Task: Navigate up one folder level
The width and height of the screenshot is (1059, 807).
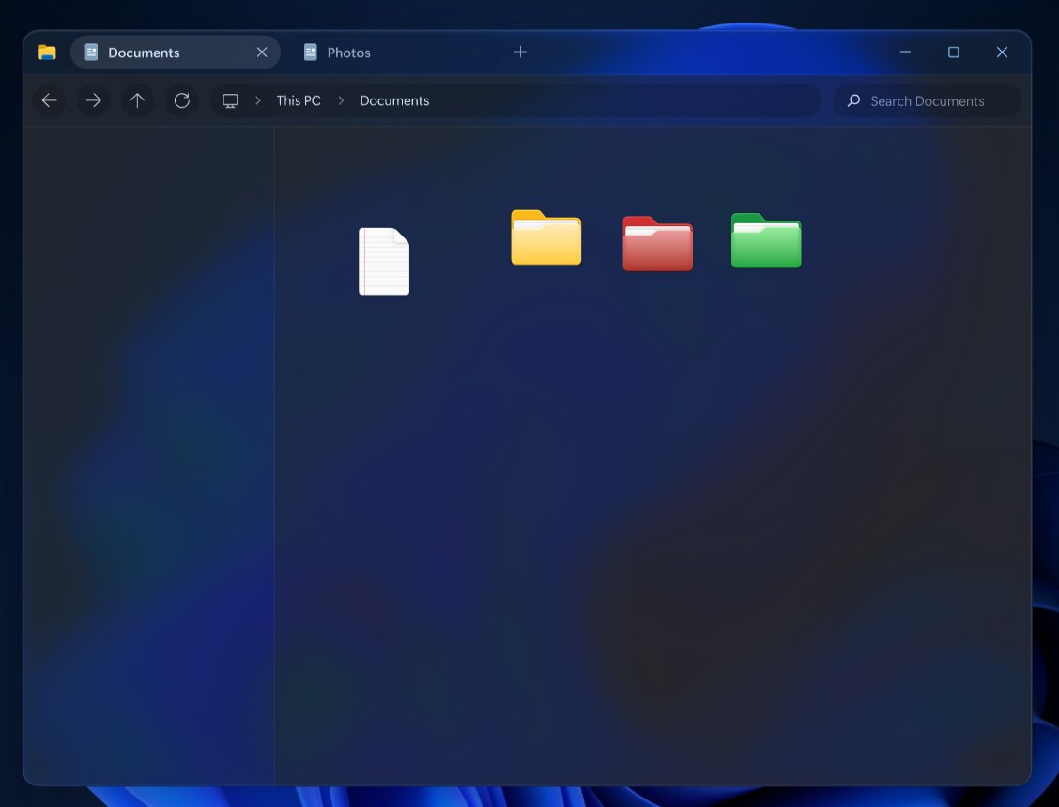Action: point(137,100)
